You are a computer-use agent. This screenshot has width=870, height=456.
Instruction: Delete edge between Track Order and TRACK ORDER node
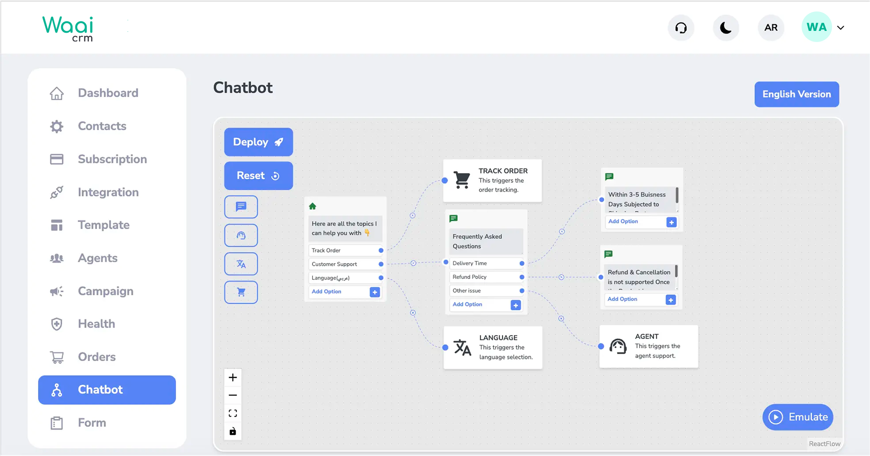coord(412,215)
